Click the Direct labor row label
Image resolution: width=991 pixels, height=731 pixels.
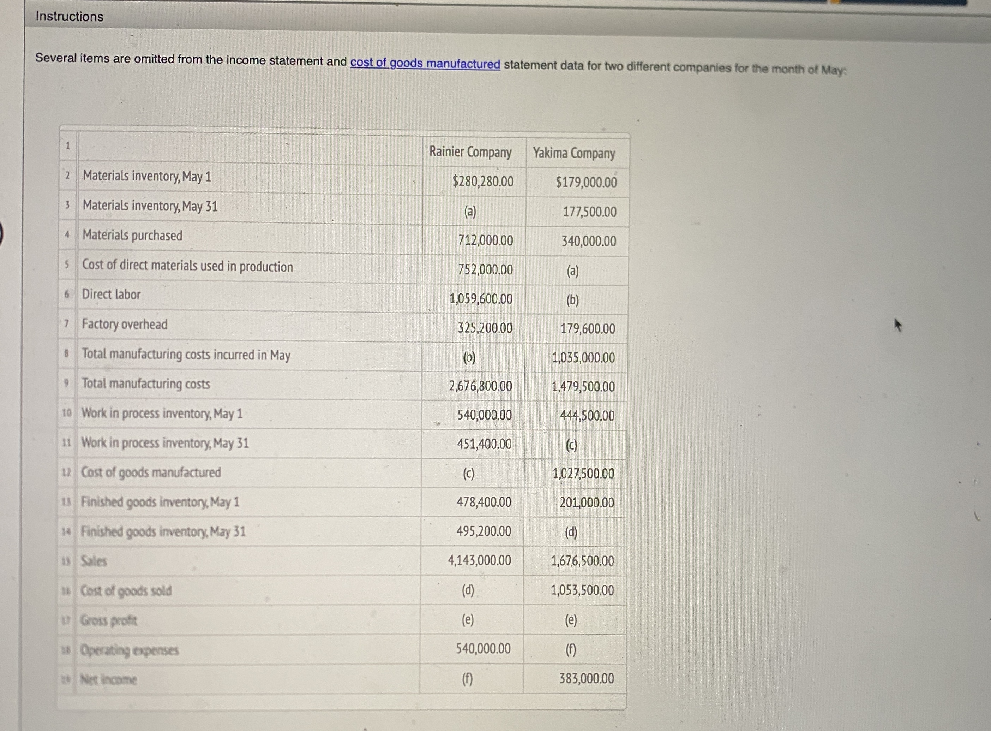pyautogui.click(x=112, y=294)
